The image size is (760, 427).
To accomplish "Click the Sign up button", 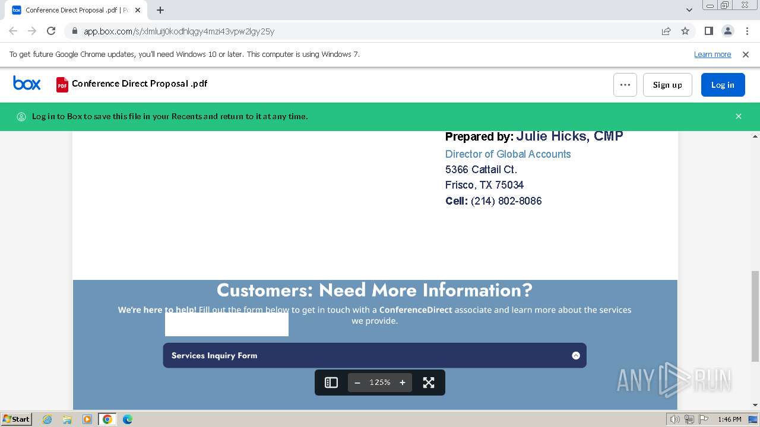I will [667, 85].
